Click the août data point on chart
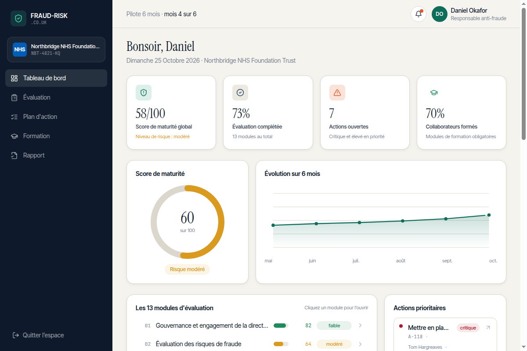This screenshot has width=527, height=351. click(x=403, y=221)
